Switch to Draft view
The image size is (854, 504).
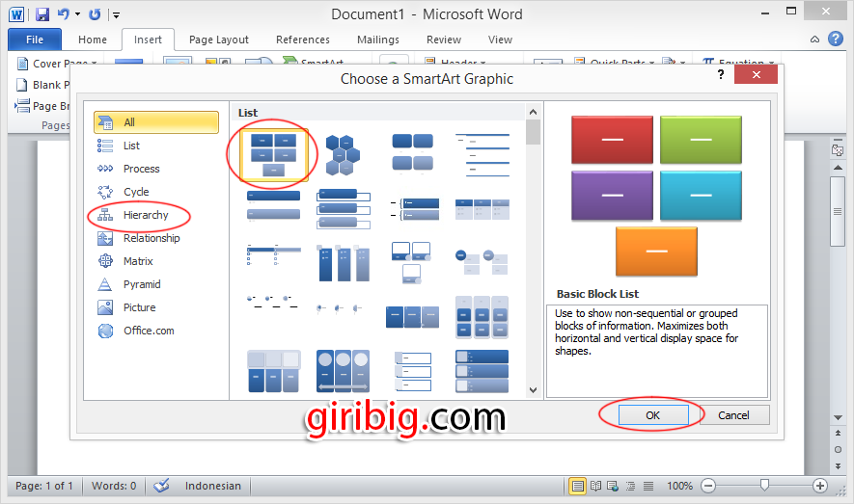point(648,486)
